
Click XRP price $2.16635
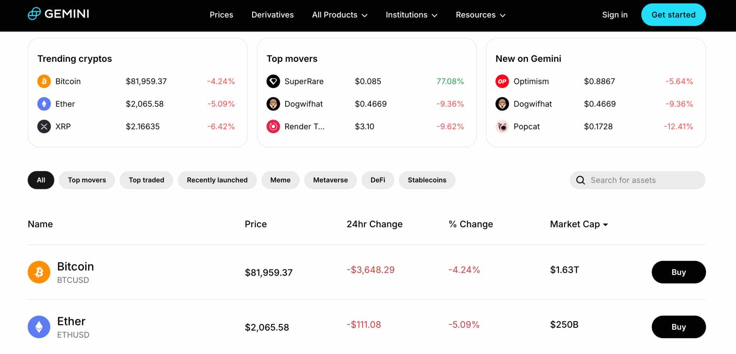[x=143, y=127]
